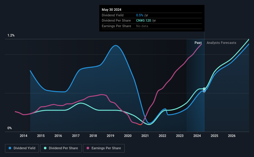Screen dimensions: 254x157
Task: Click the 0.5% dividend yield value in tooltip
Action: coord(140,15)
